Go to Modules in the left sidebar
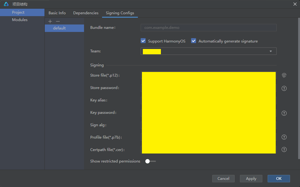 click(x=22, y=20)
